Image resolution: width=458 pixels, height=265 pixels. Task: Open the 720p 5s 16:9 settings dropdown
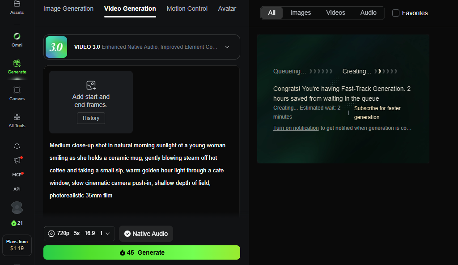tap(79, 233)
